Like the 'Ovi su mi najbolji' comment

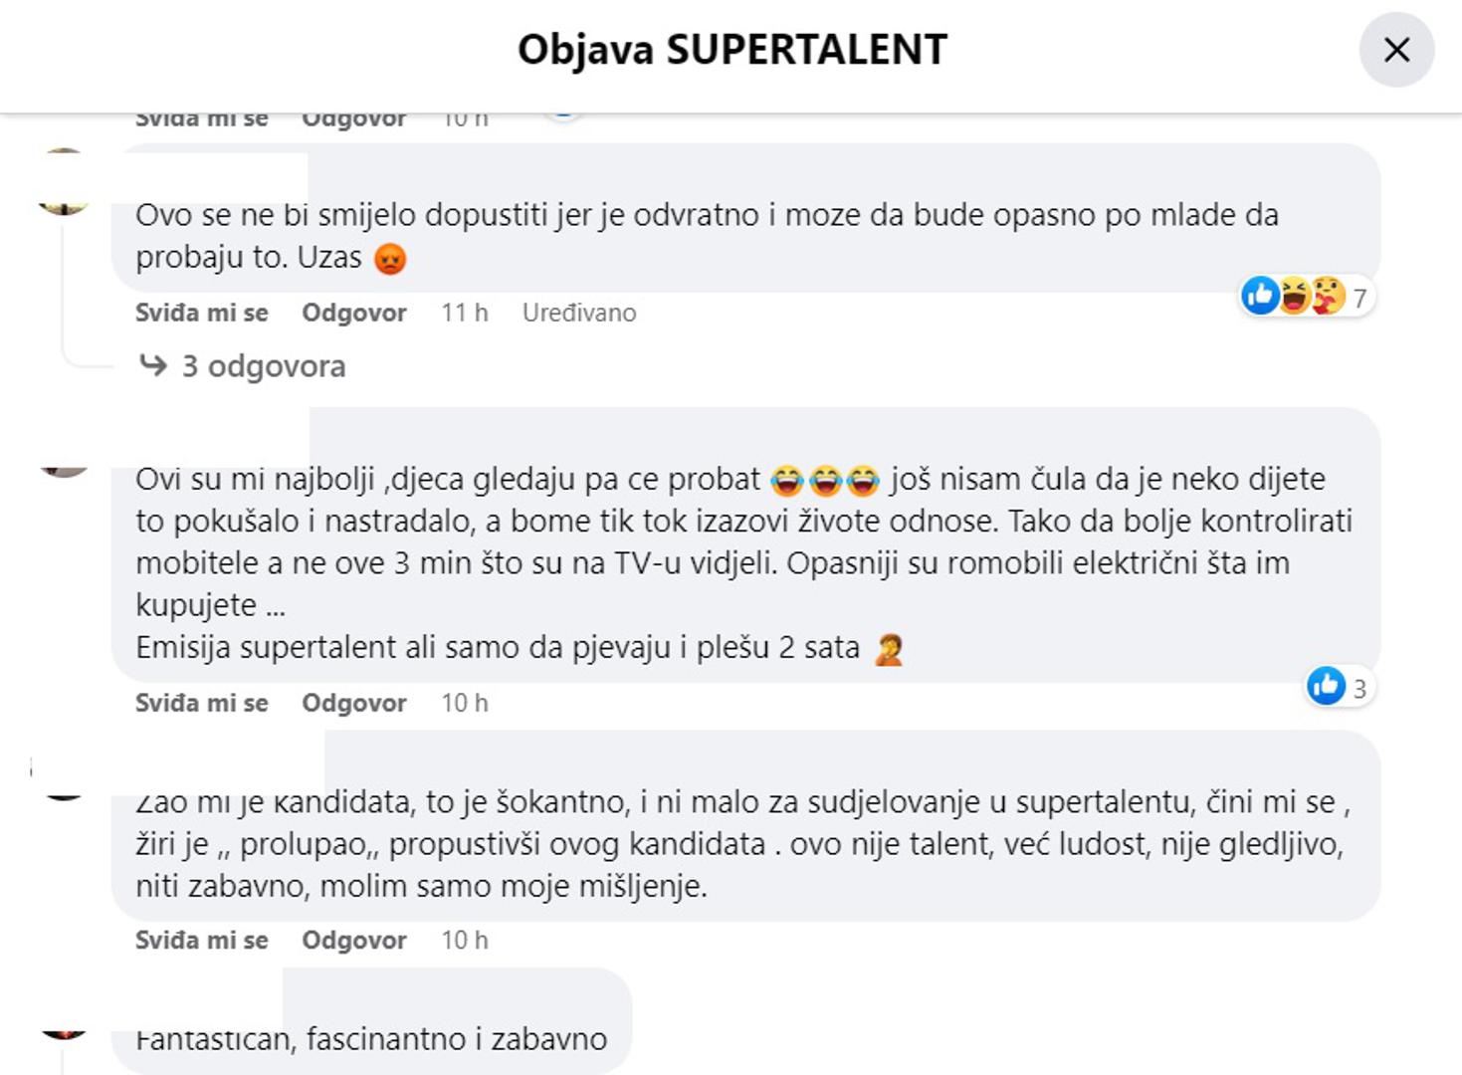pyautogui.click(x=201, y=703)
